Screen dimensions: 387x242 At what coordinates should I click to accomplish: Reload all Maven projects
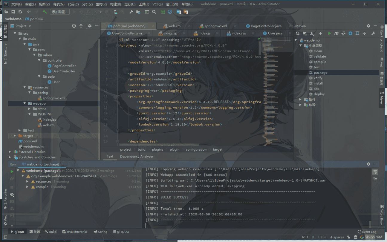click(x=298, y=33)
